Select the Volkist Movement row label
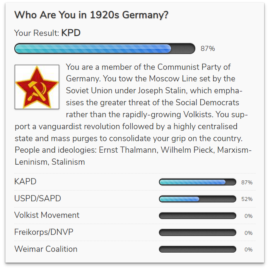 pyautogui.click(x=47, y=215)
